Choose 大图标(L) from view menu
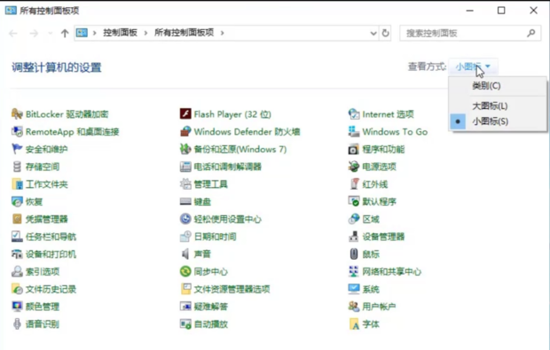 (498, 105)
